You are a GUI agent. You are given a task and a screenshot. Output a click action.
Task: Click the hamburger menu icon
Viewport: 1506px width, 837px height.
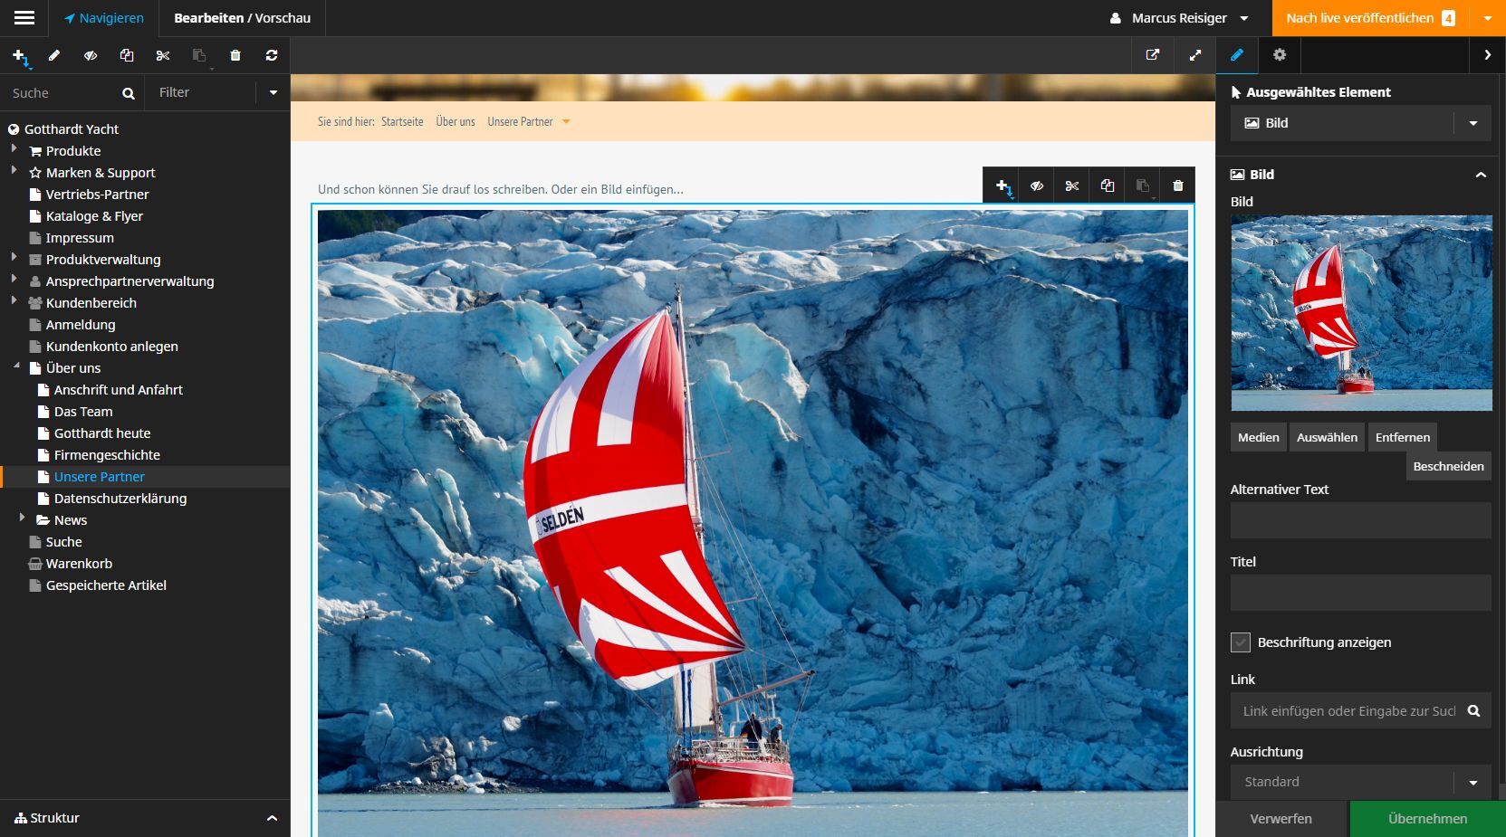pyautogui.click(x=24, y=18)
